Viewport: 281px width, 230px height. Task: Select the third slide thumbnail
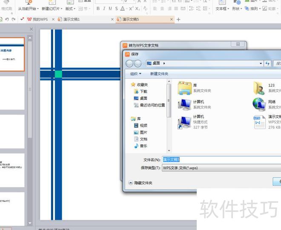[12, 132]
